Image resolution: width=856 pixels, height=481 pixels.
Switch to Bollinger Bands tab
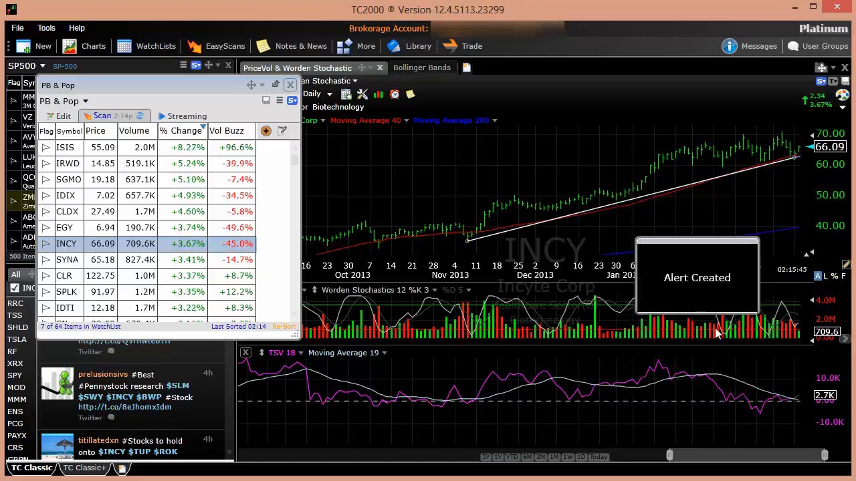421,67
